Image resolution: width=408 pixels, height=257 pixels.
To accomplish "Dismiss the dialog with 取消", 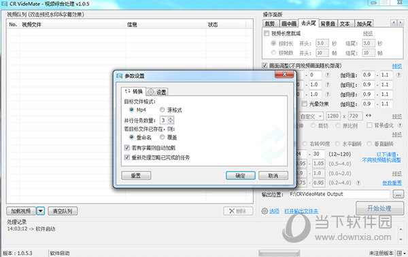I will [273, 176].
